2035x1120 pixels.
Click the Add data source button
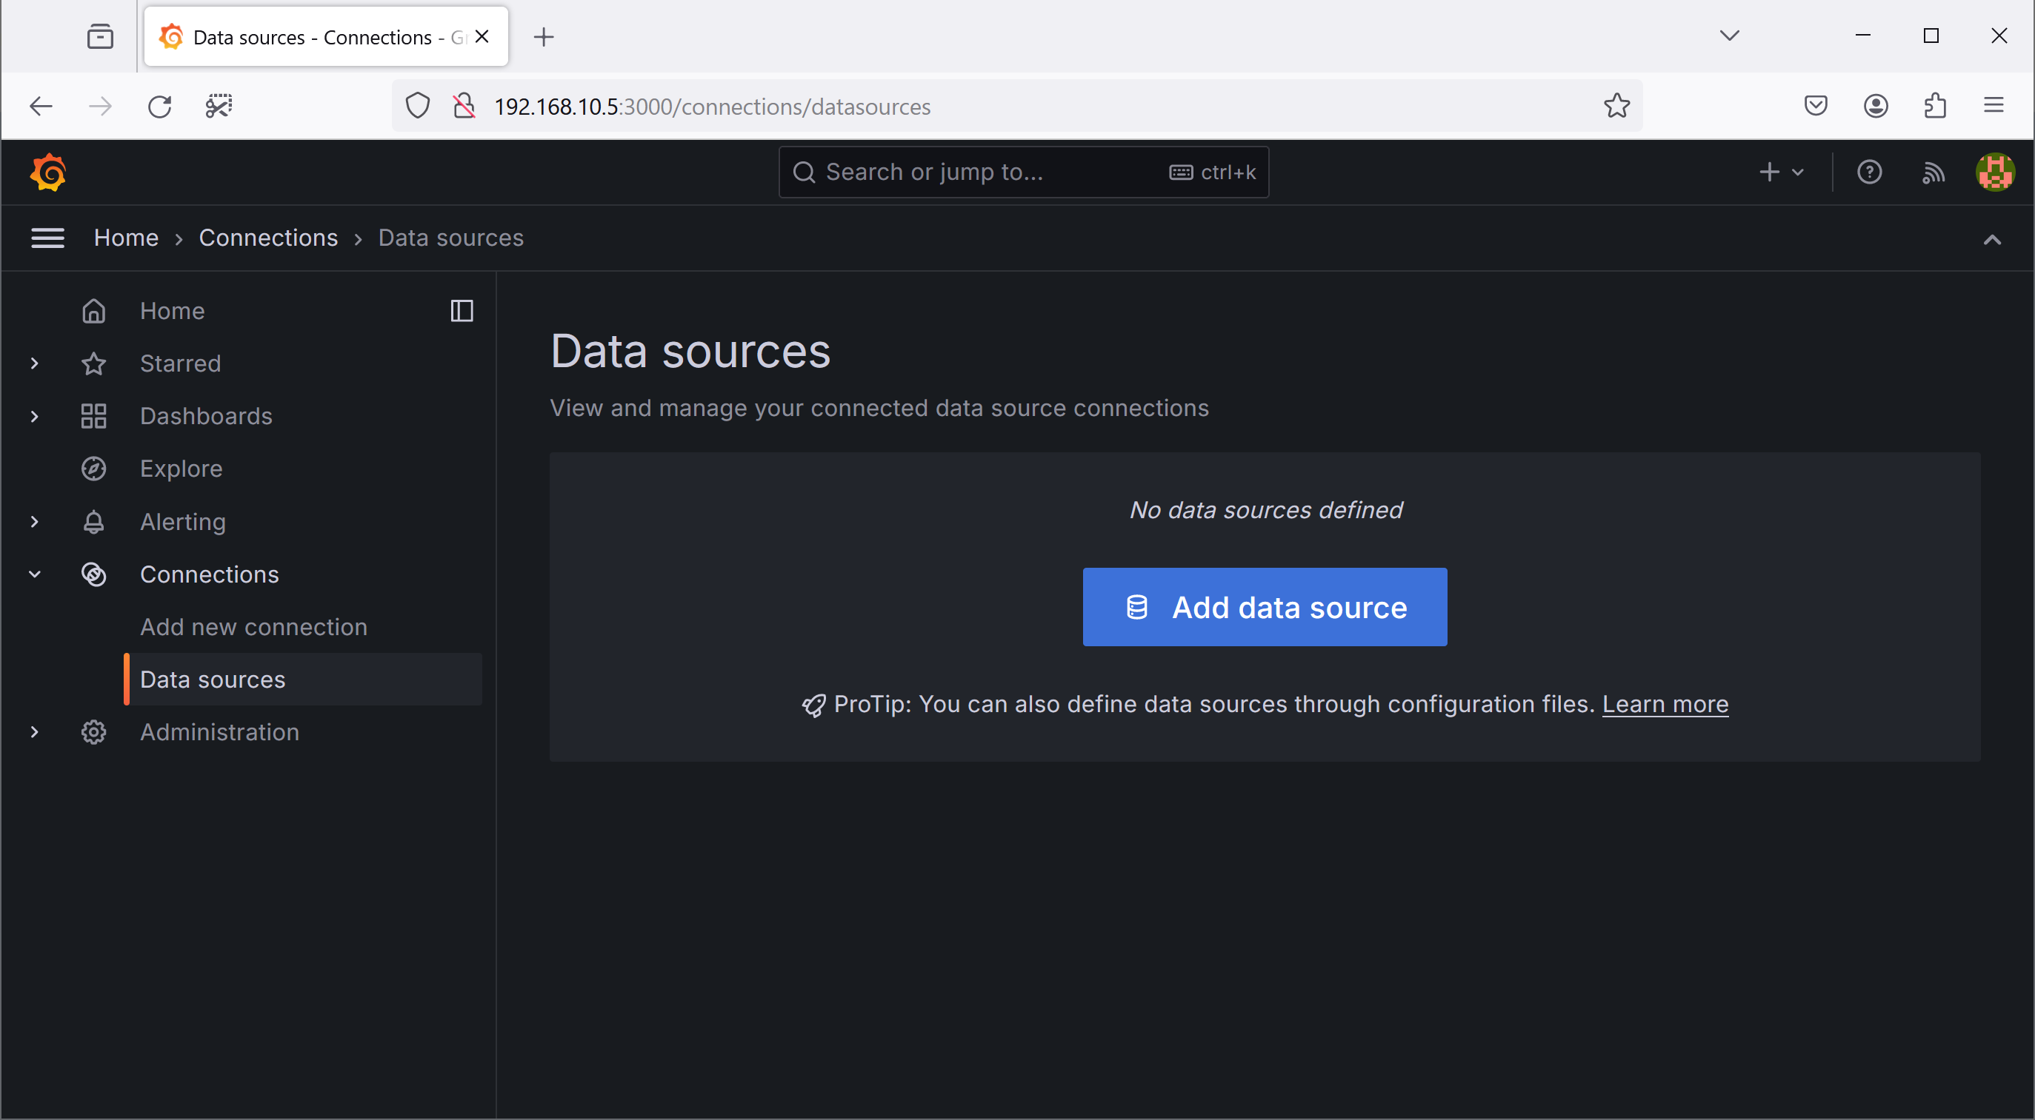(1267, 607)
